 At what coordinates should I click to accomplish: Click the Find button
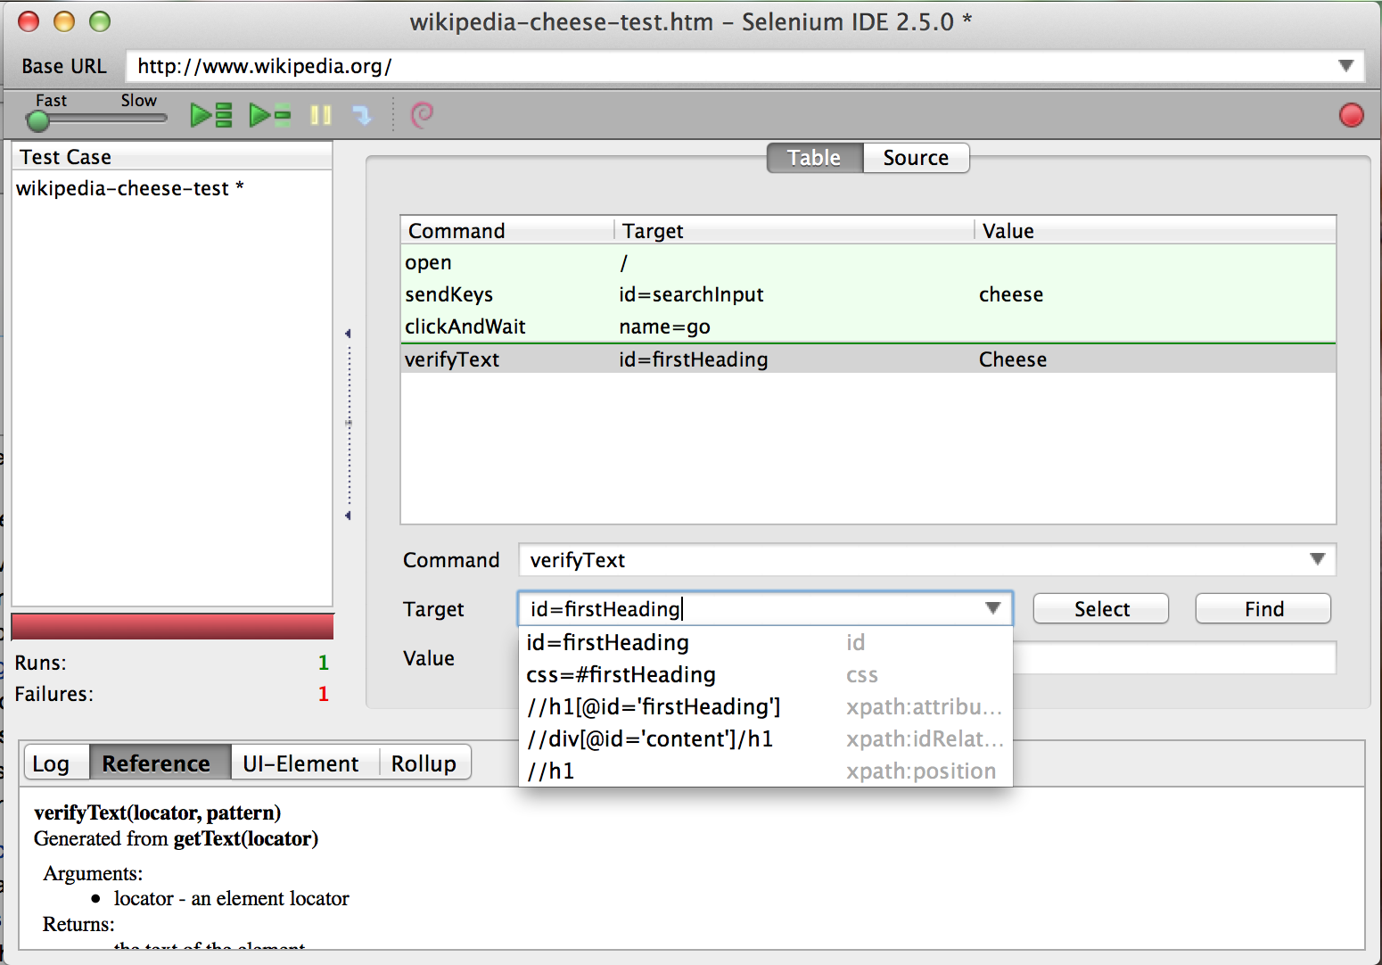1263,609
